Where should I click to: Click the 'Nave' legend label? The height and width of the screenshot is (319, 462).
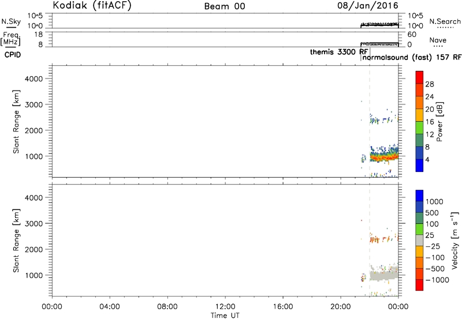tap(438, 40)
